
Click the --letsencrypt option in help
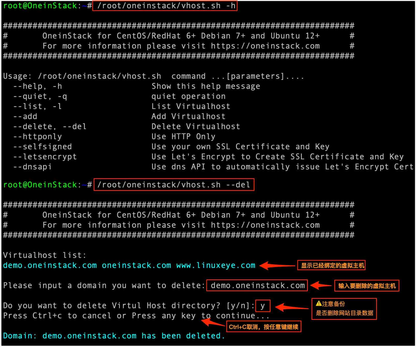point(45,157)
